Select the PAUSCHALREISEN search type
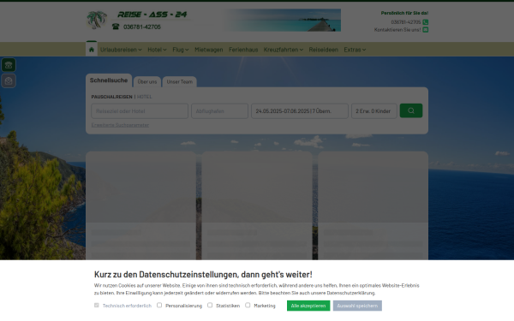This screenshot has height=321, width=514. (x=111, y=97)
